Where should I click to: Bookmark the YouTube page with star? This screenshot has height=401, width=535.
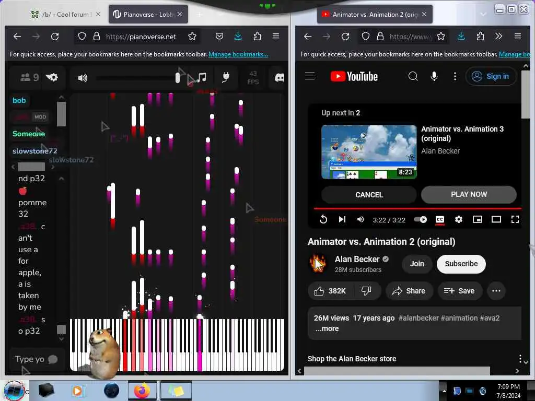coord(441,36)
